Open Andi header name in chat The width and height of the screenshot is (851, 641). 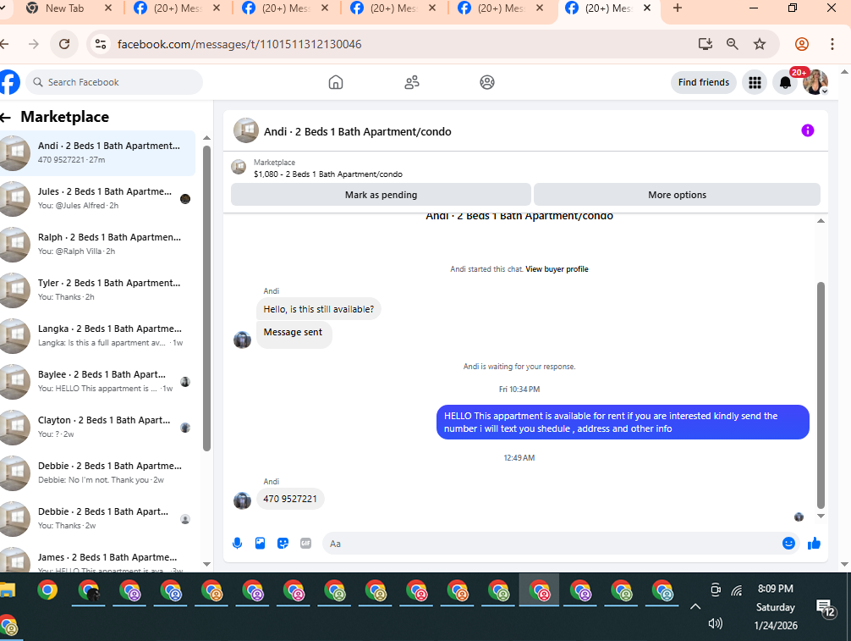[357, 131]
